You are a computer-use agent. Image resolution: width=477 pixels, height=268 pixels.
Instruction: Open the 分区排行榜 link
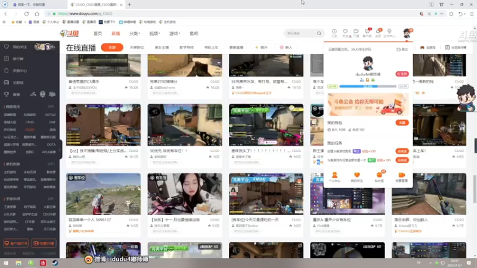pyautogui.click(x=456, y=48)
